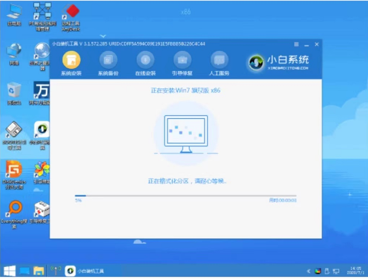Click the 小白系统 logo

click(279, 63)
